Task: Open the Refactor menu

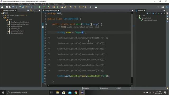Action: pos(21,4)
